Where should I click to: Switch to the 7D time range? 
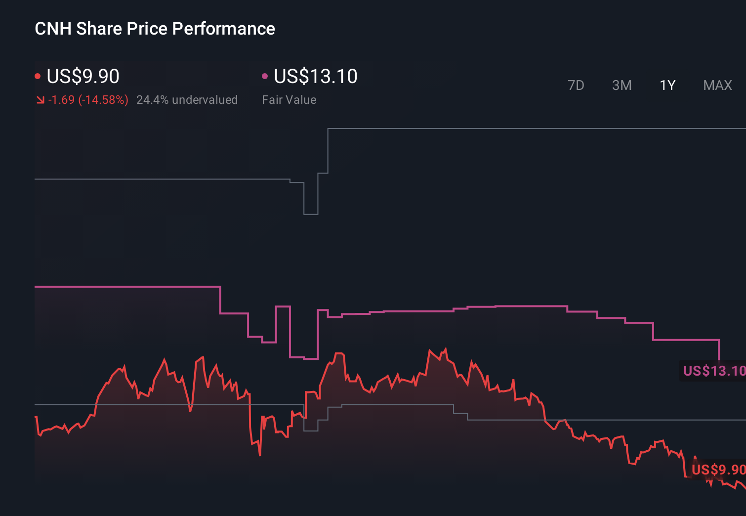coord(576,85)
